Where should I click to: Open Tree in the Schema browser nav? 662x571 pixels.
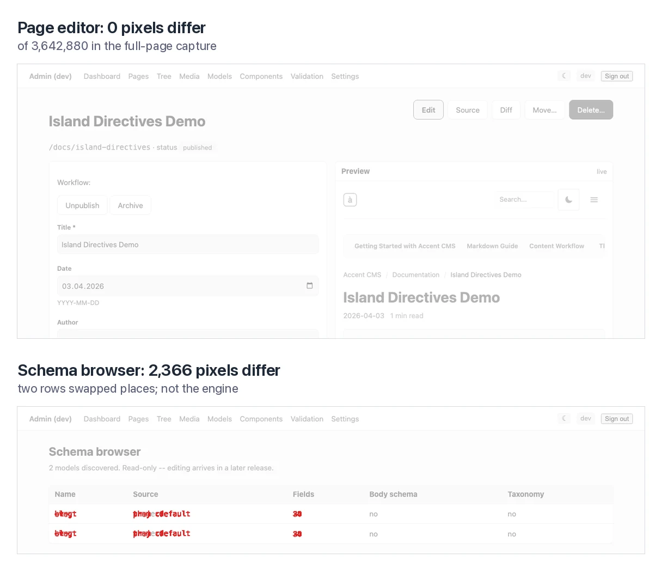[164, 419]
